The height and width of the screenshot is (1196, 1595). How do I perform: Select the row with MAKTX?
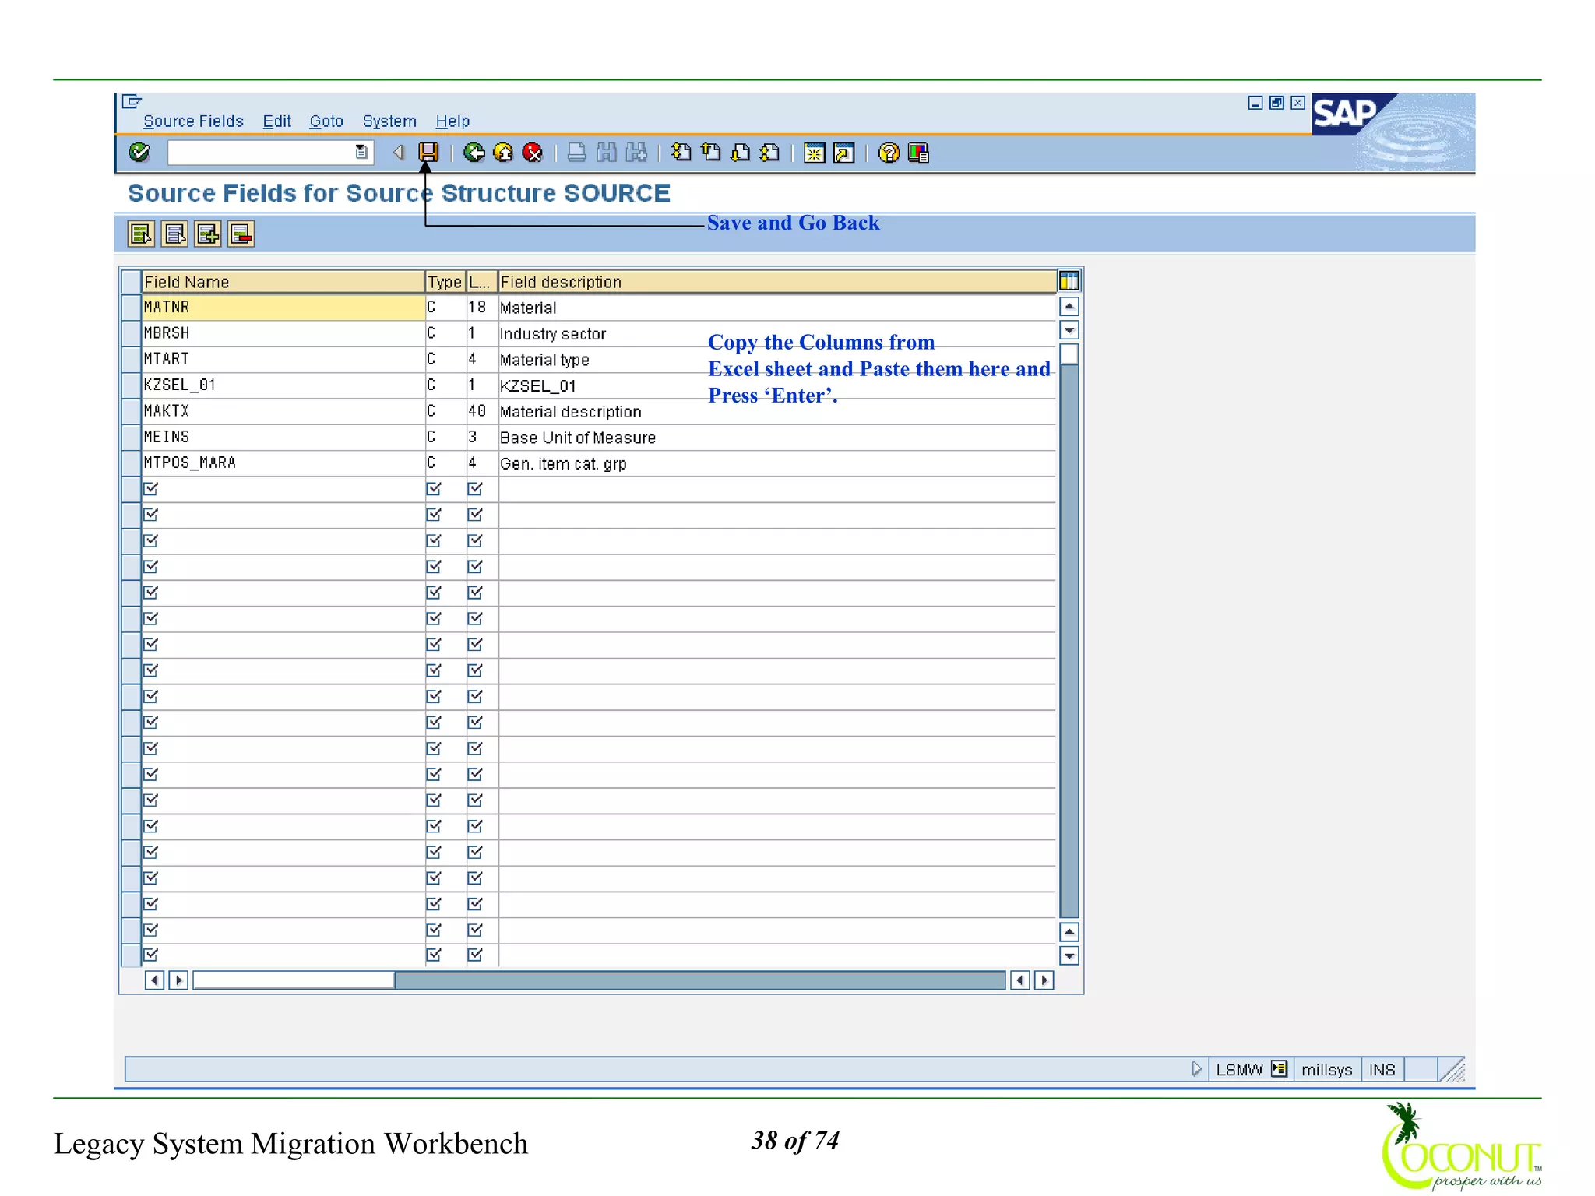pyautogui.click(x=131, y=411)
